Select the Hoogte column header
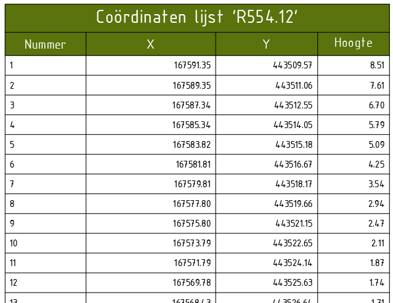This screenshot has height=303, width=393. (x=354, y=43)
